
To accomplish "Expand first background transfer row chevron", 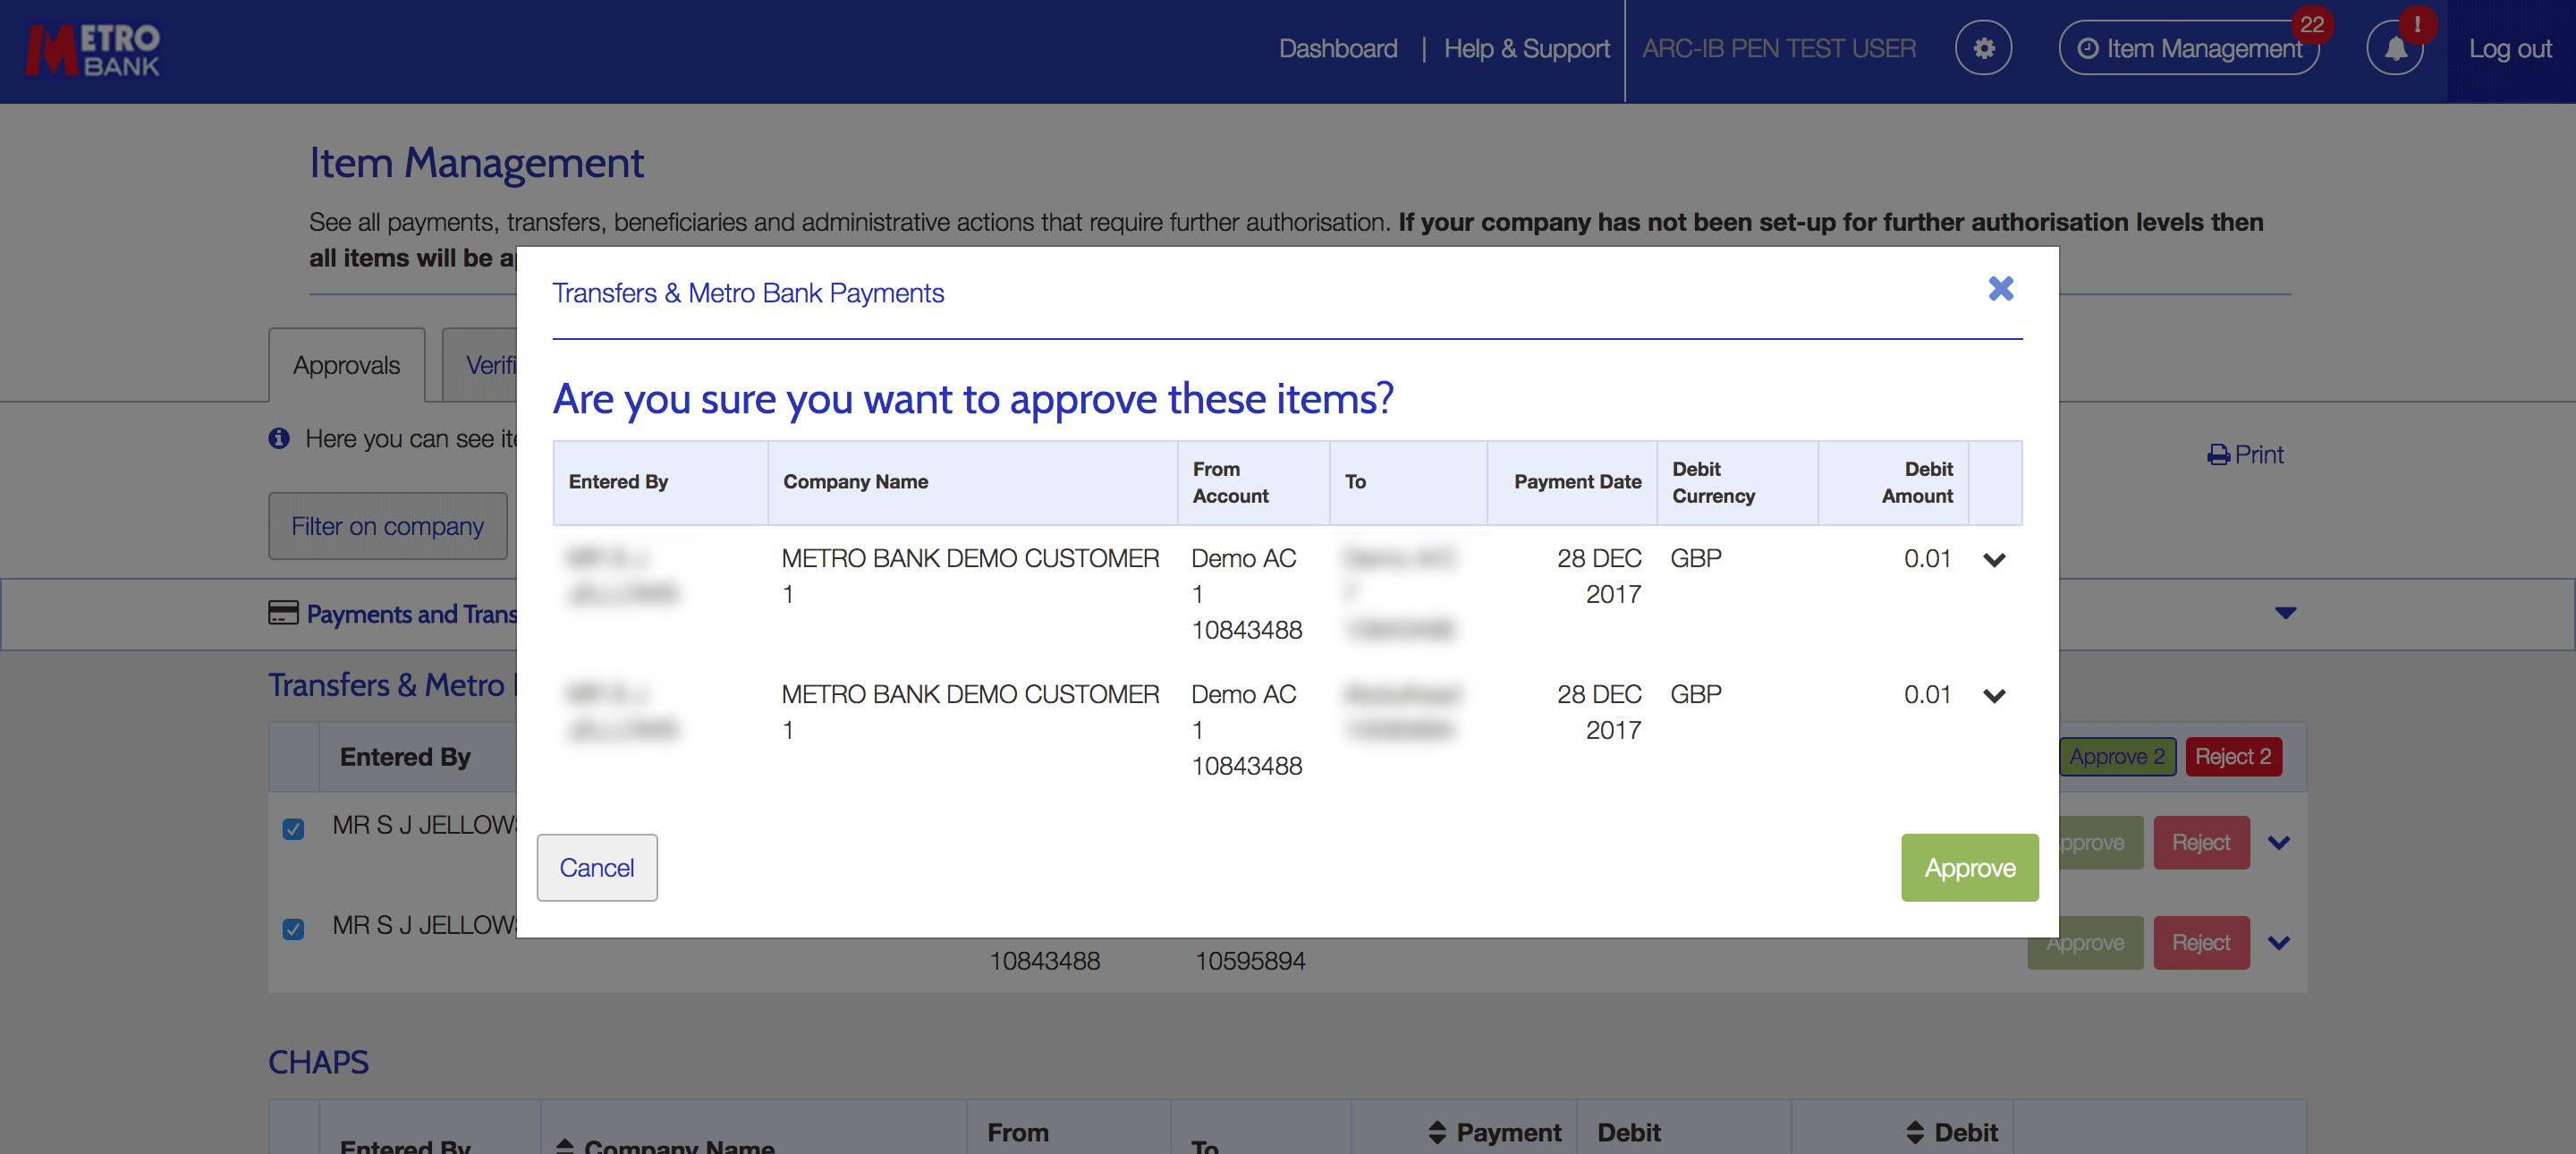I will [2279, 843].
